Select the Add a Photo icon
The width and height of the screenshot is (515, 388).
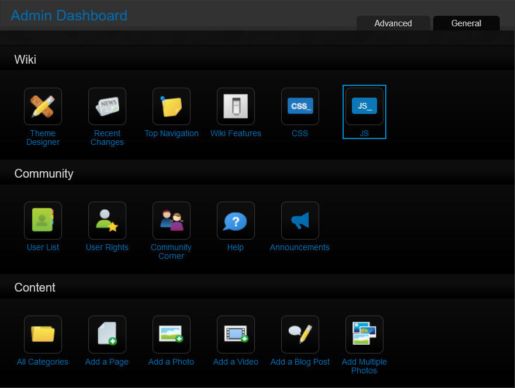pyautogui.click(x=171, y=334)
